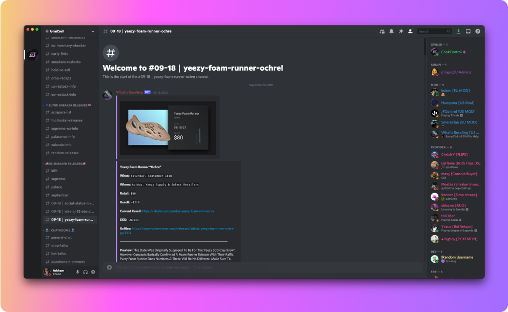Click inside the Search field
Image resolution: width=508 pixels, height=312 pixels.
[x=433, y=31]
